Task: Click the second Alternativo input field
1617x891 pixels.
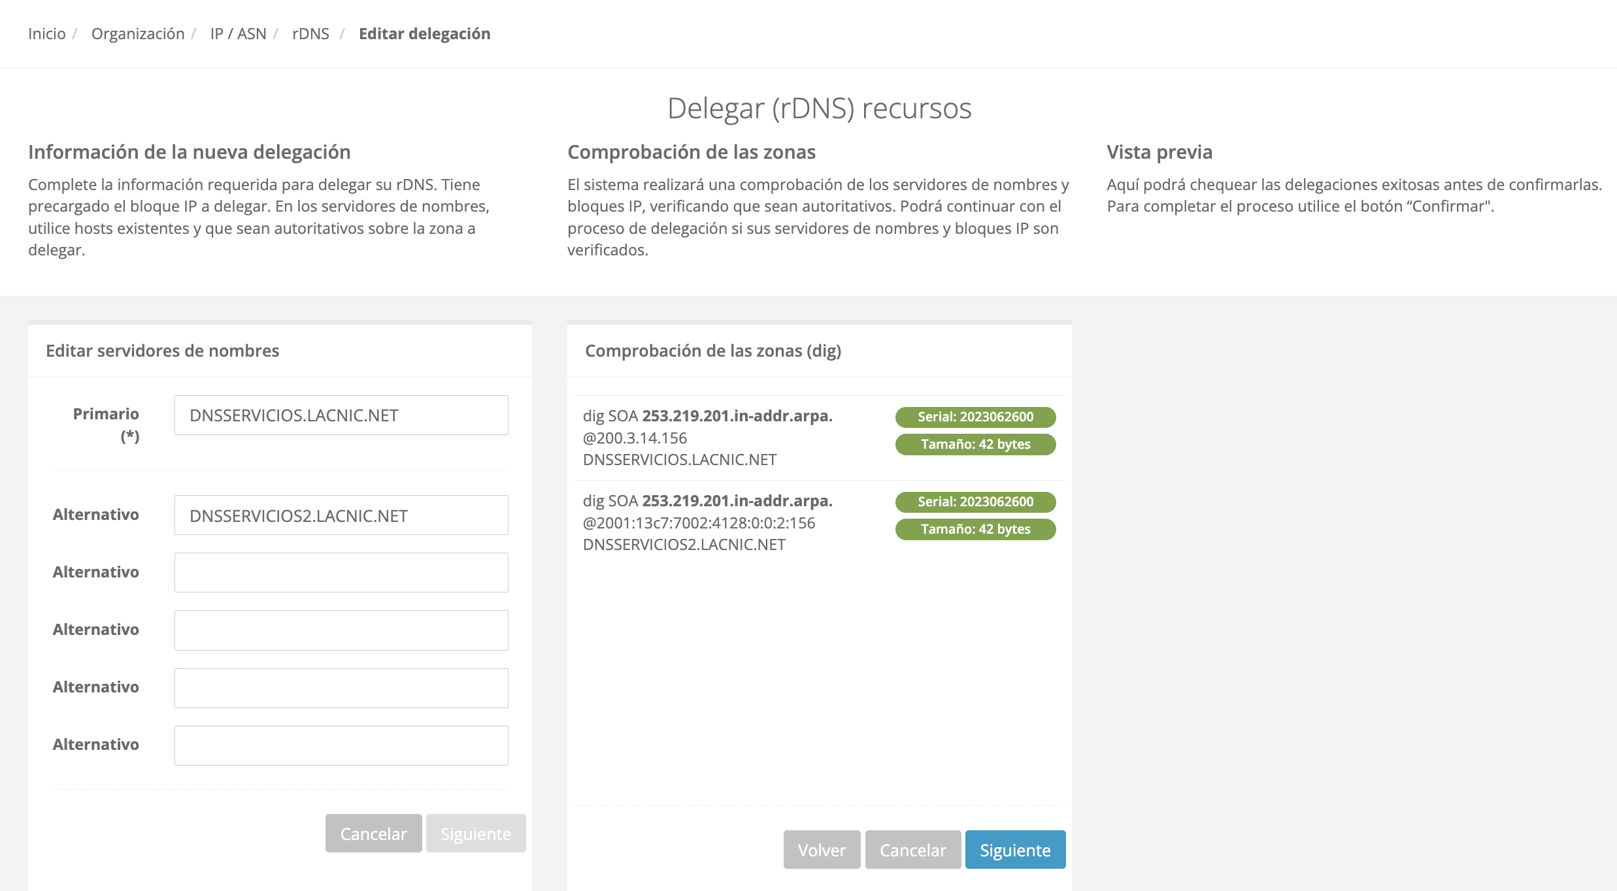Action: click(x=341, y=573)
